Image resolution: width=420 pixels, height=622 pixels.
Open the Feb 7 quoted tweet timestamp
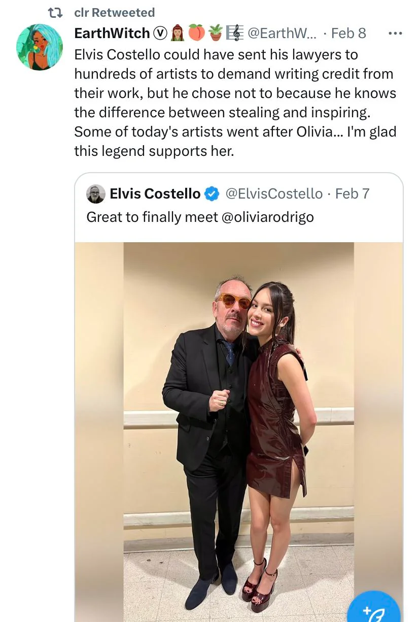353,194
